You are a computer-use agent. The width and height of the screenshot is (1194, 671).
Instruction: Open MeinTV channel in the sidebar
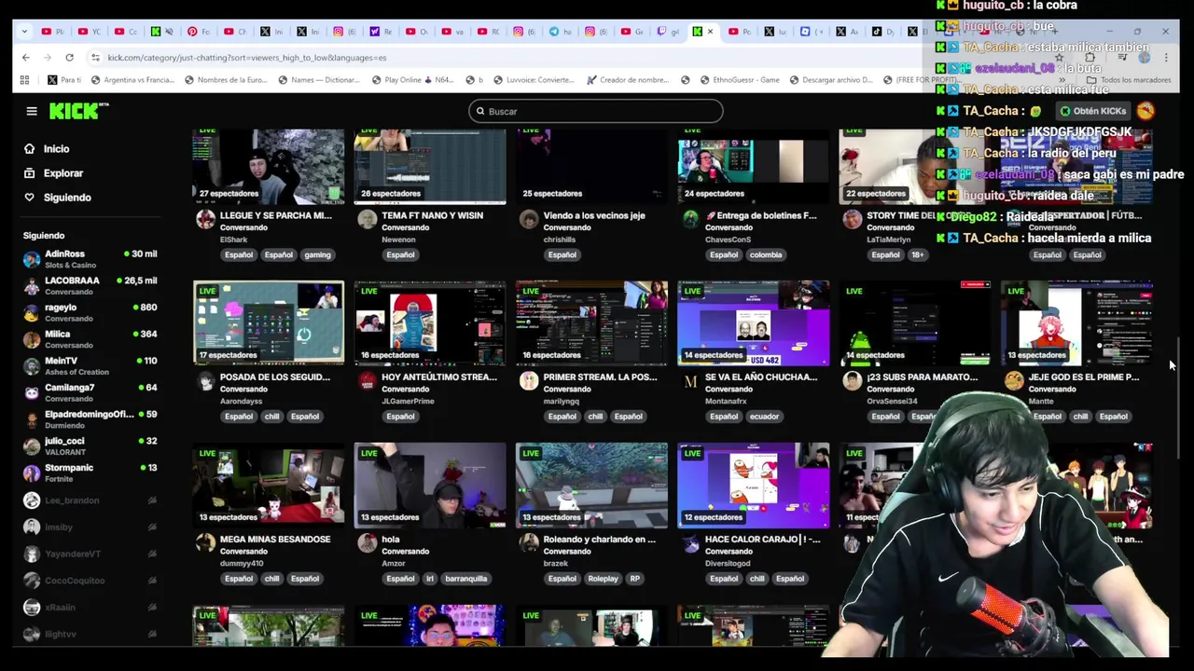tap(90, 365)
